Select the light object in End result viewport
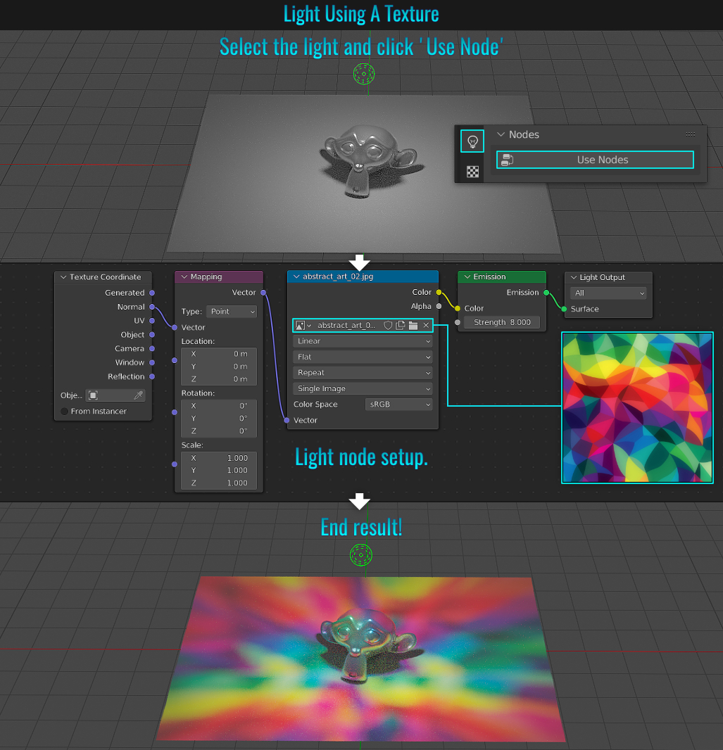 (360, 555)
